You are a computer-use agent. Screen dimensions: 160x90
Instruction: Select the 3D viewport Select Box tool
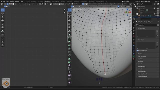point(69,10)
